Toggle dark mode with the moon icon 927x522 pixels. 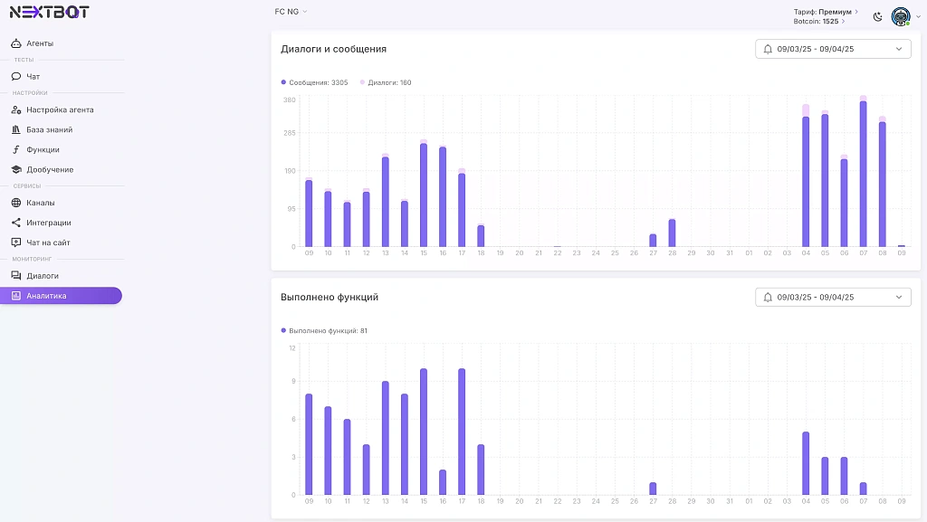877,16
